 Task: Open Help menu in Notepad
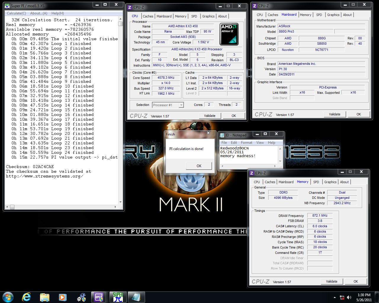pos(272,143)
